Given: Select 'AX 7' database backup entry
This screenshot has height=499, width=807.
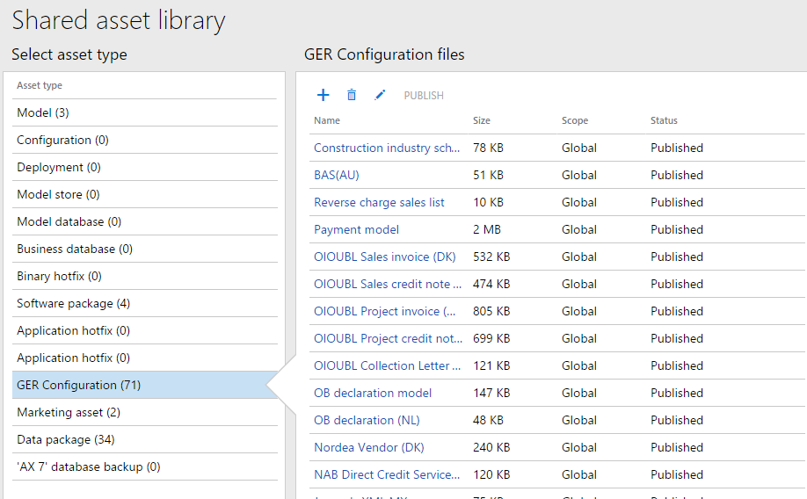Looking at the screenshot, I should (x=88, y=466).
